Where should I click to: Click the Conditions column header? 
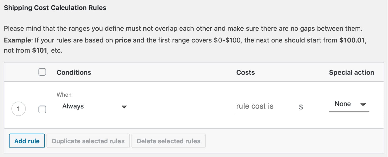tap(74, 72)
